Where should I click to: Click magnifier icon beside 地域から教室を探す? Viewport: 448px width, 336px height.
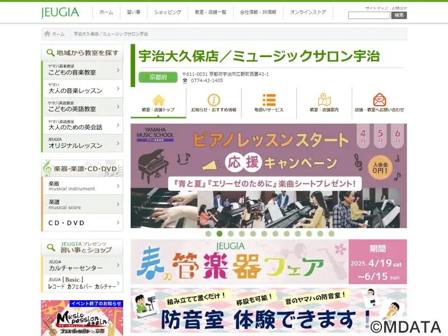50,53
